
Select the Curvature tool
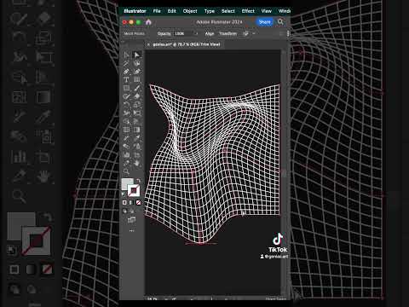point(137,72)
